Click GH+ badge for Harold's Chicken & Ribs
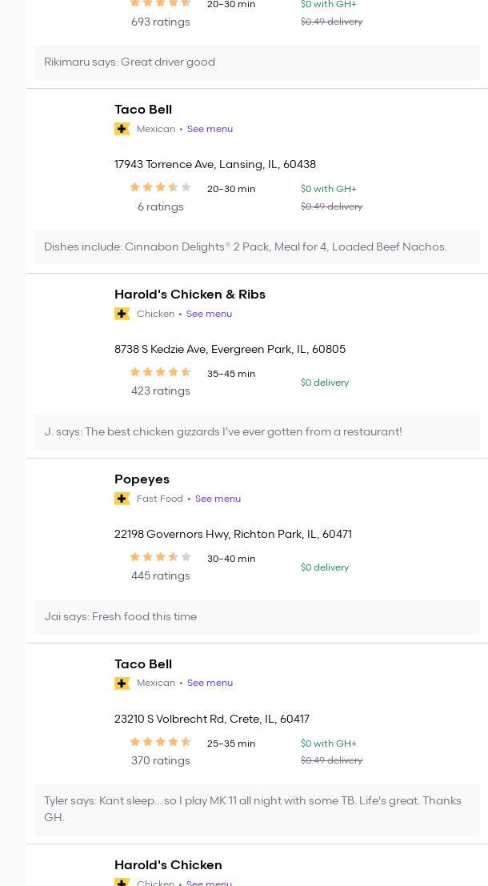Screen dimensions: 488x886 click(x=122, y=314)
